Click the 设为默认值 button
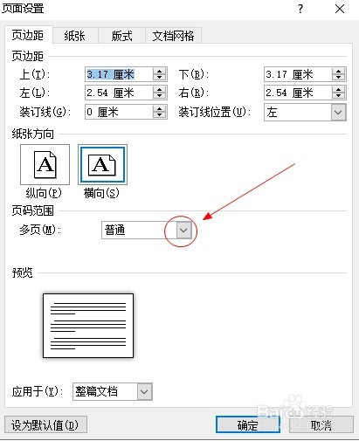The image size is (359, 441). point(45,424)
